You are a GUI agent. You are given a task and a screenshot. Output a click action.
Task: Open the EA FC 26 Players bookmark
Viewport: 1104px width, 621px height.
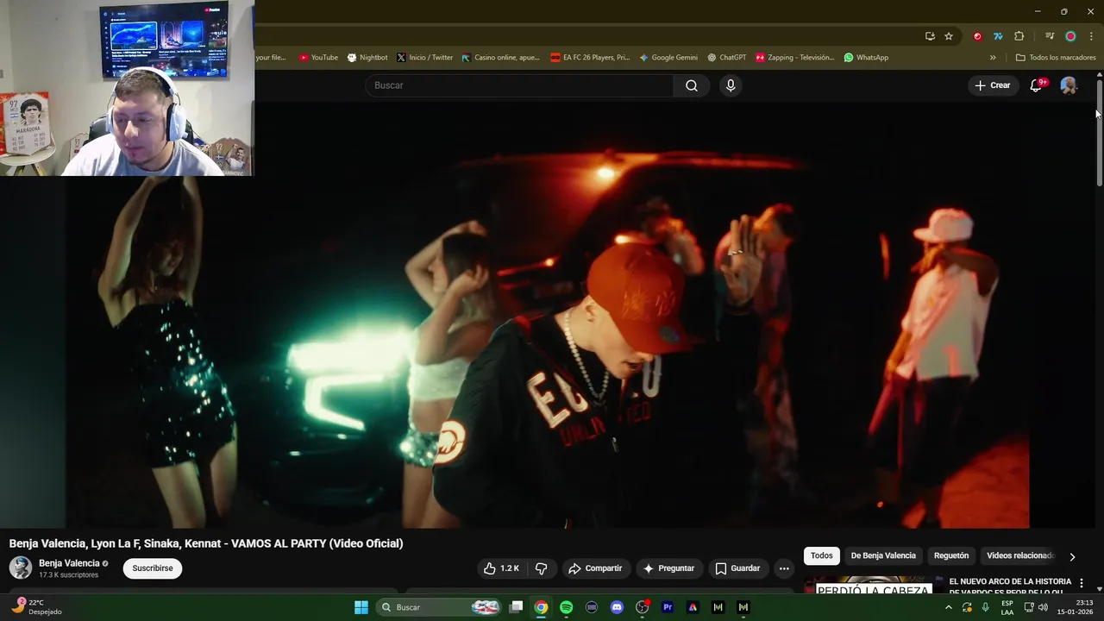click(x=591, y=58)
